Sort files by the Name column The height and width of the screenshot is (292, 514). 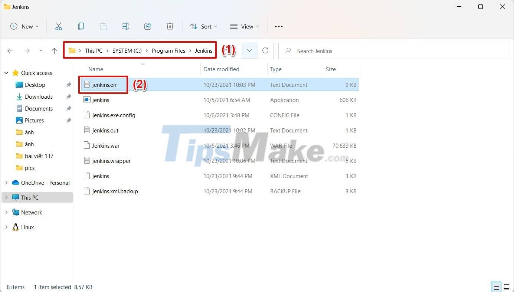(x=96, y=69)
